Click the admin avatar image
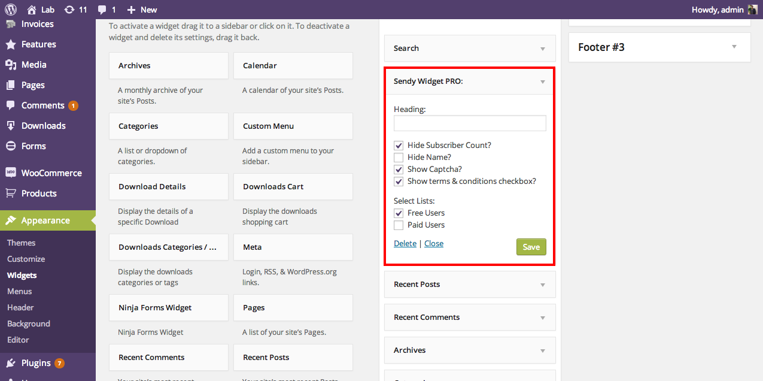The width and height of the screenshot is (763, 381). (x=753, y=10)
